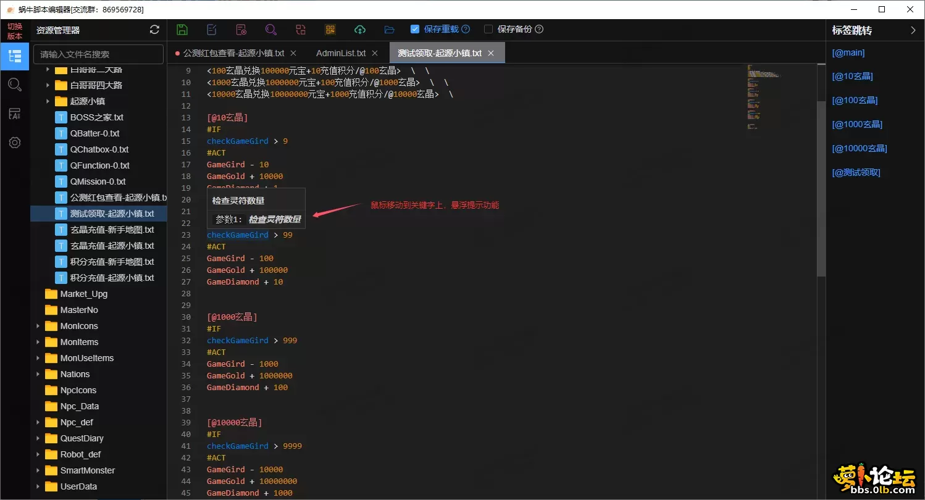925x500 pixels.
Task: Jump to the [@10玄晶] label
Action: pos(852,77)
